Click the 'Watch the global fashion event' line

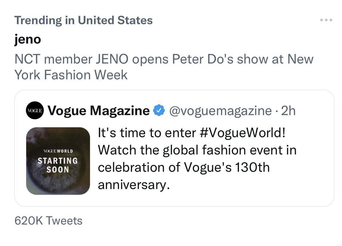[x=197, y=150]
